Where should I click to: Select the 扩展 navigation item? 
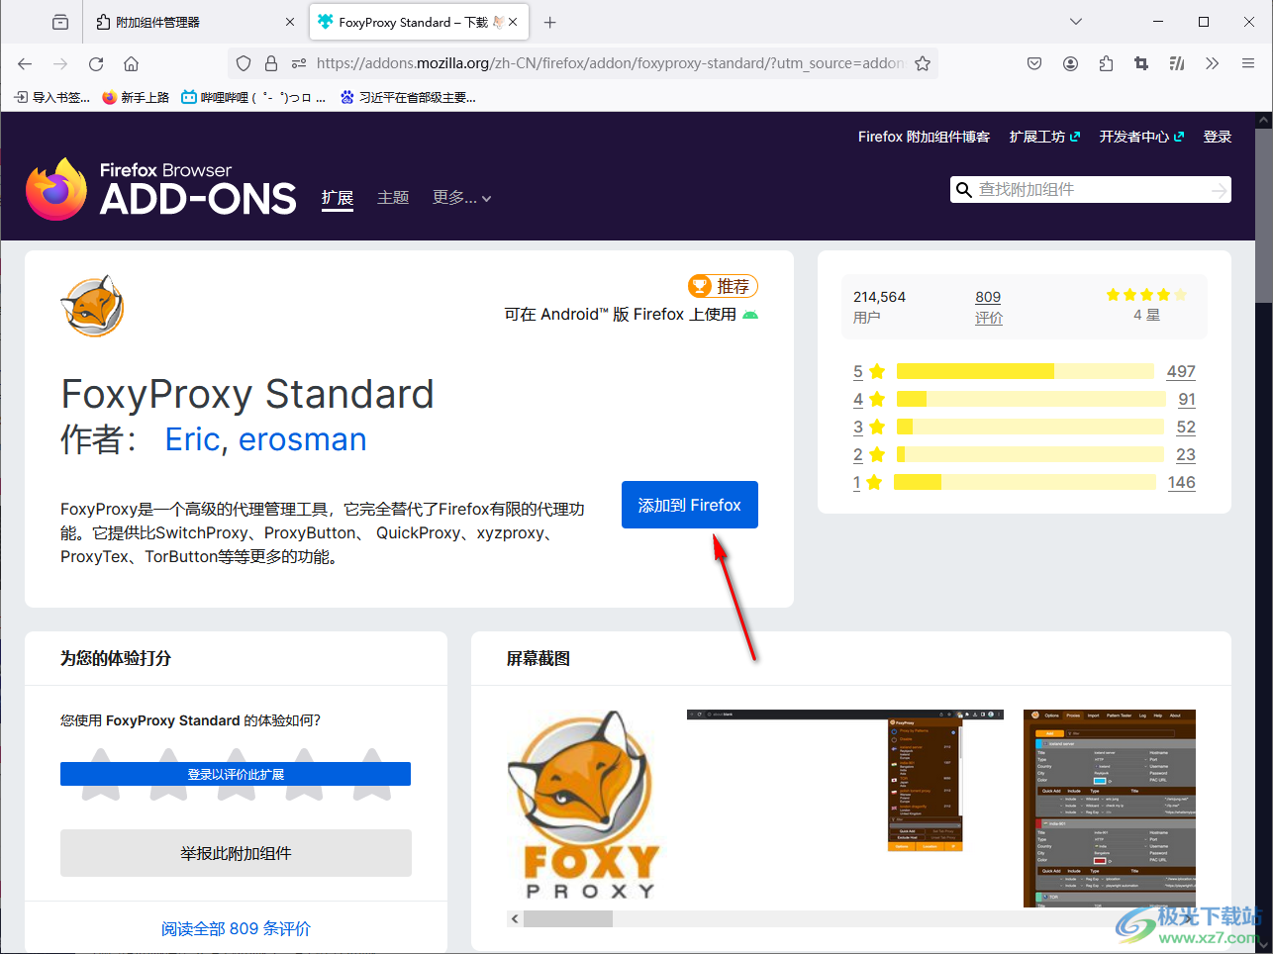pyautogui.click(x=338, y=198)
